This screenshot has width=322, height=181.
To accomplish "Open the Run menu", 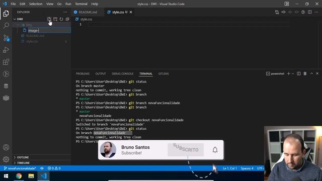I will (68, 4).
